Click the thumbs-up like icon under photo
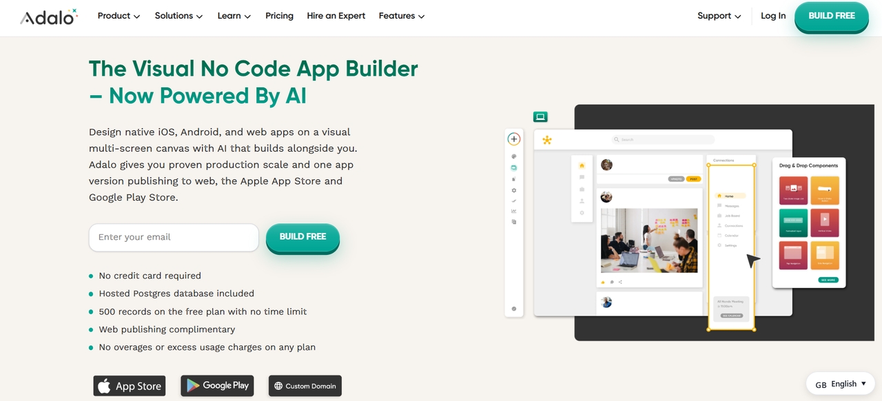Image resolution: width=882 pixels, height=401 pixels. (603, 282)
